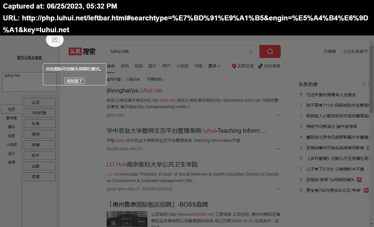Screen dimensions: 374x227
Task: Select the 视频 search type in the left sidebar
Action: 12,136
